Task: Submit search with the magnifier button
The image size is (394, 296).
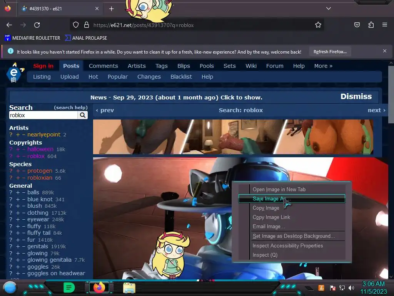Action: pyautogui.click(x=83, y=115)
